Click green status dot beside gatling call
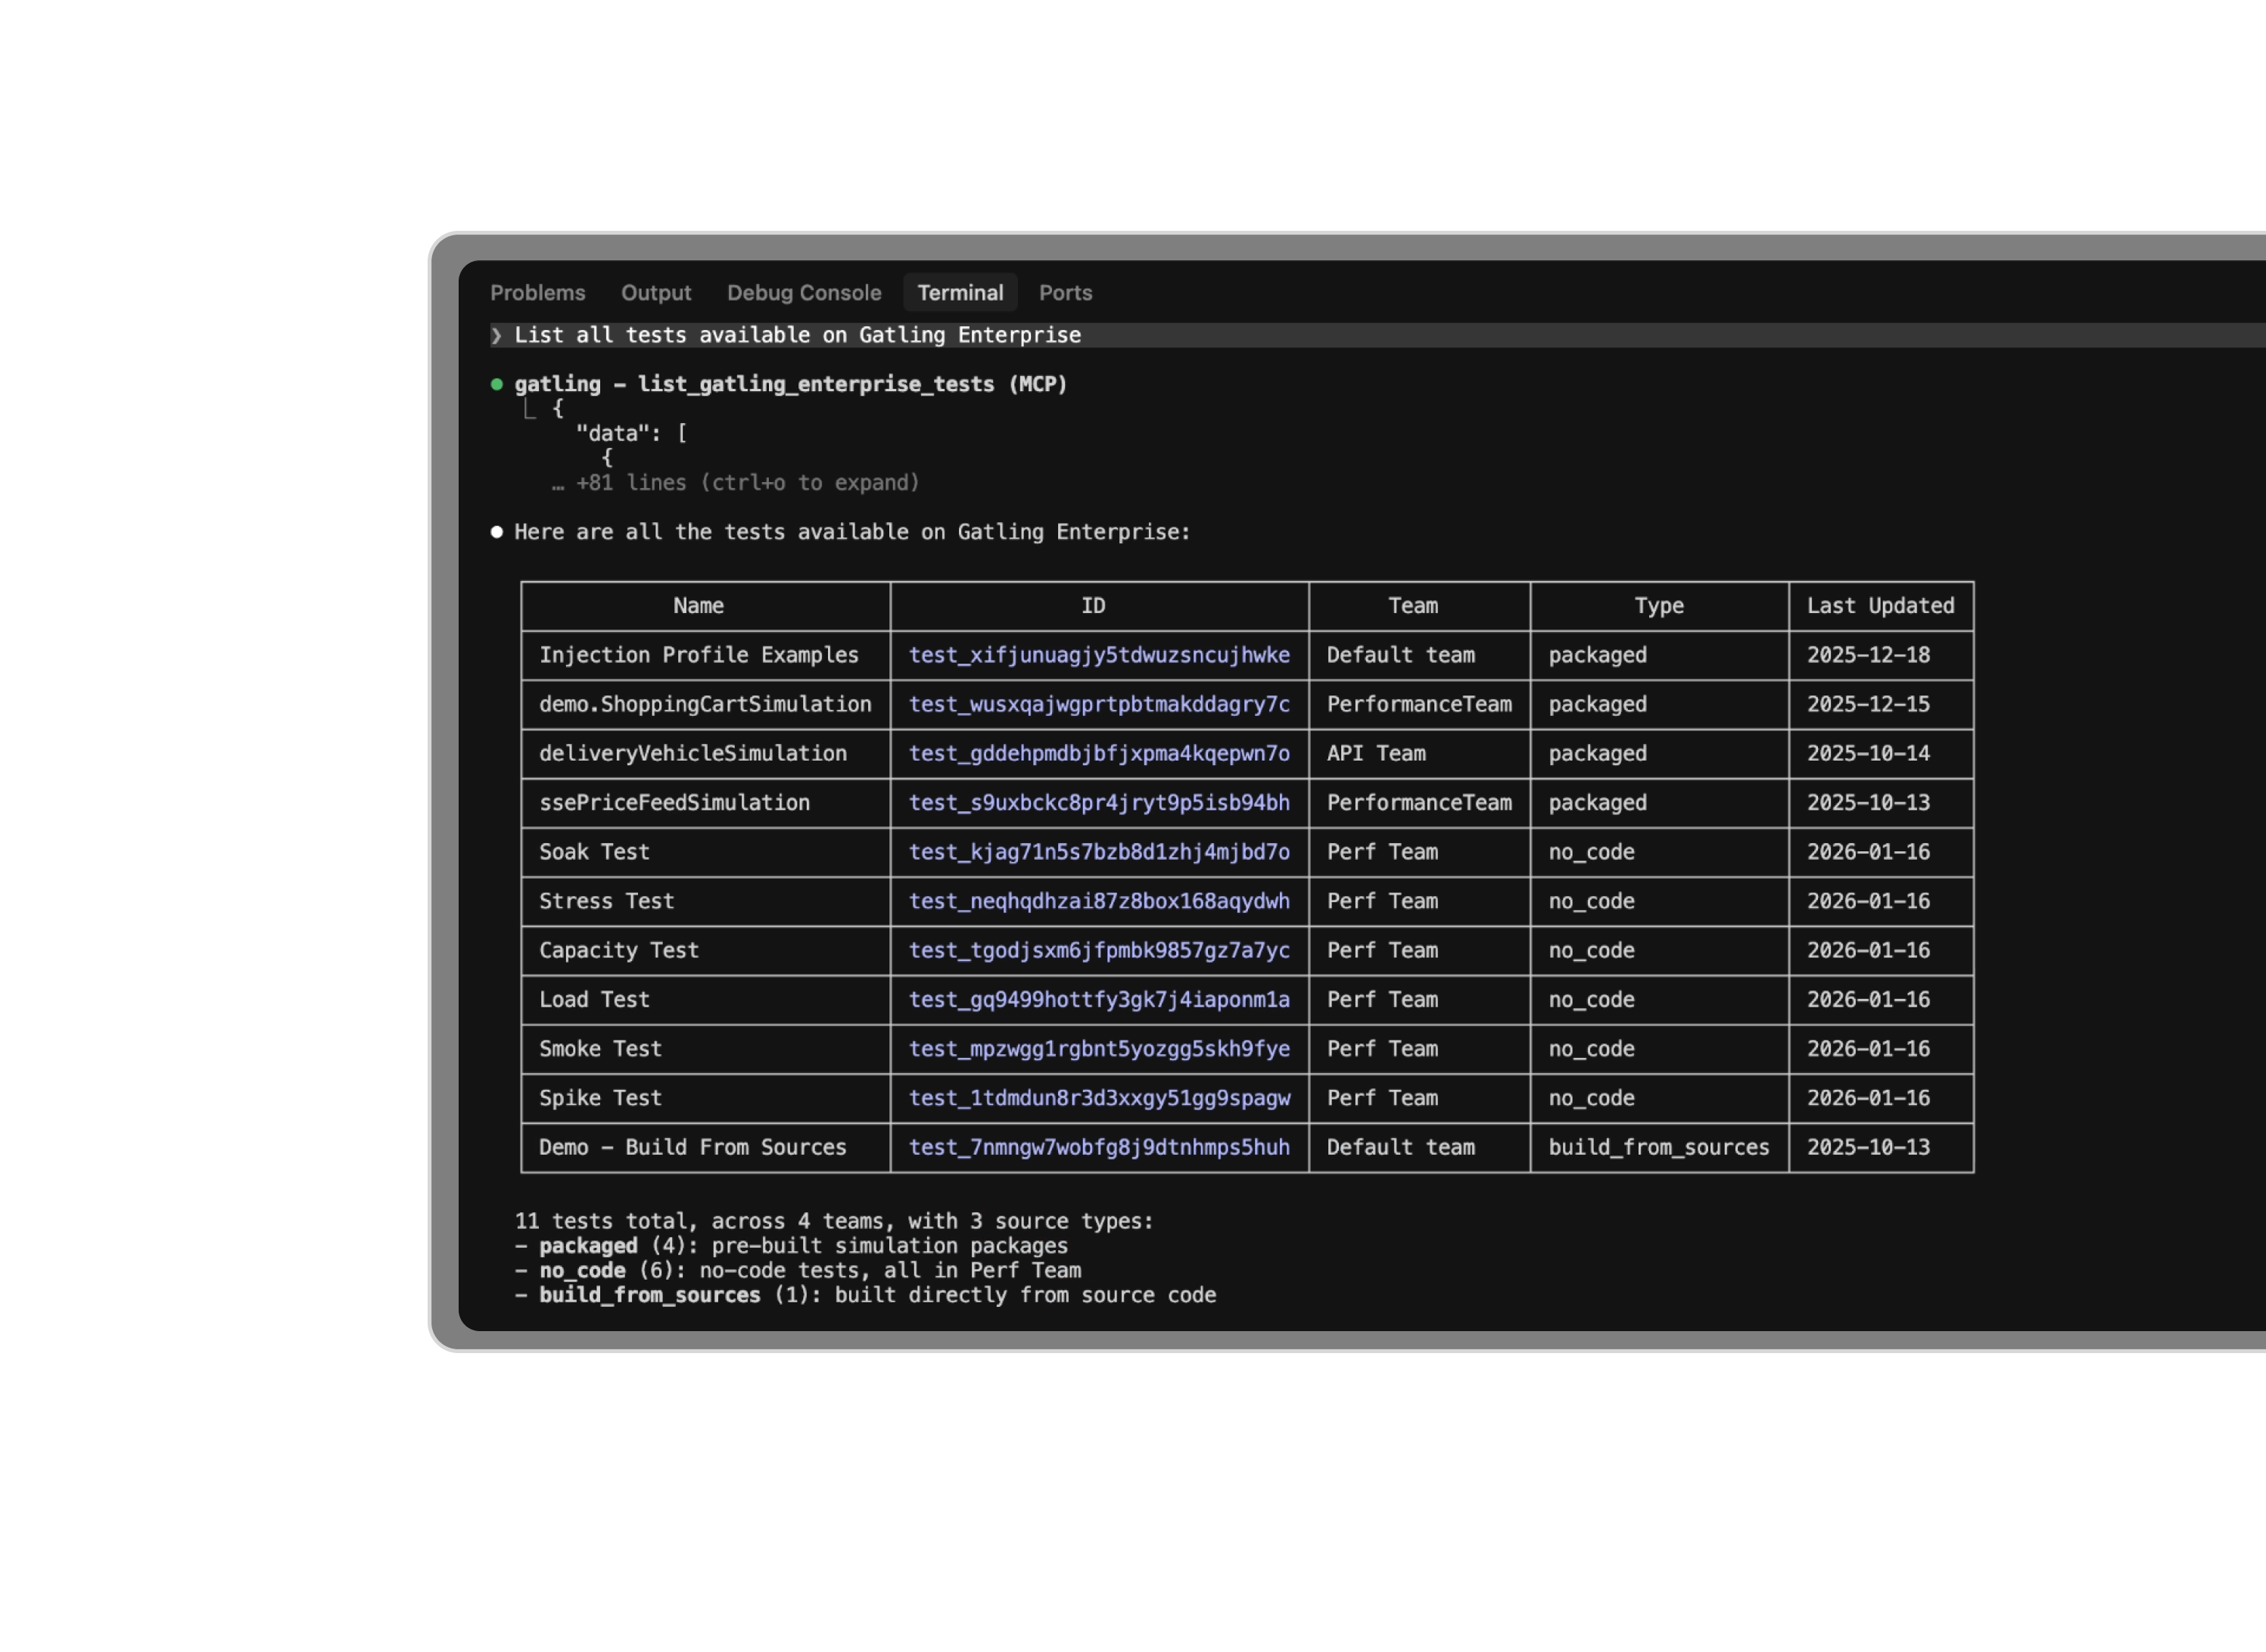 coord(497,385)
